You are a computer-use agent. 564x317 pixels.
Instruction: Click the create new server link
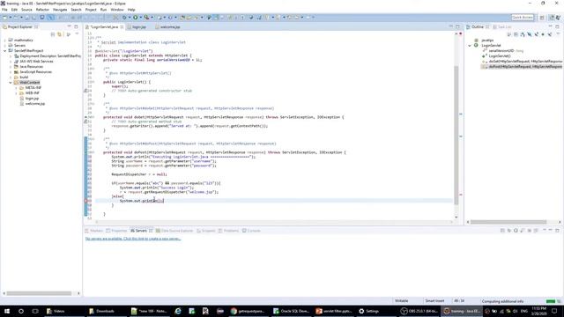(133, 239)
